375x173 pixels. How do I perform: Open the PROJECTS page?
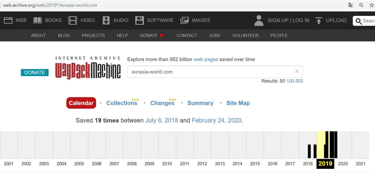pos(93,35)
